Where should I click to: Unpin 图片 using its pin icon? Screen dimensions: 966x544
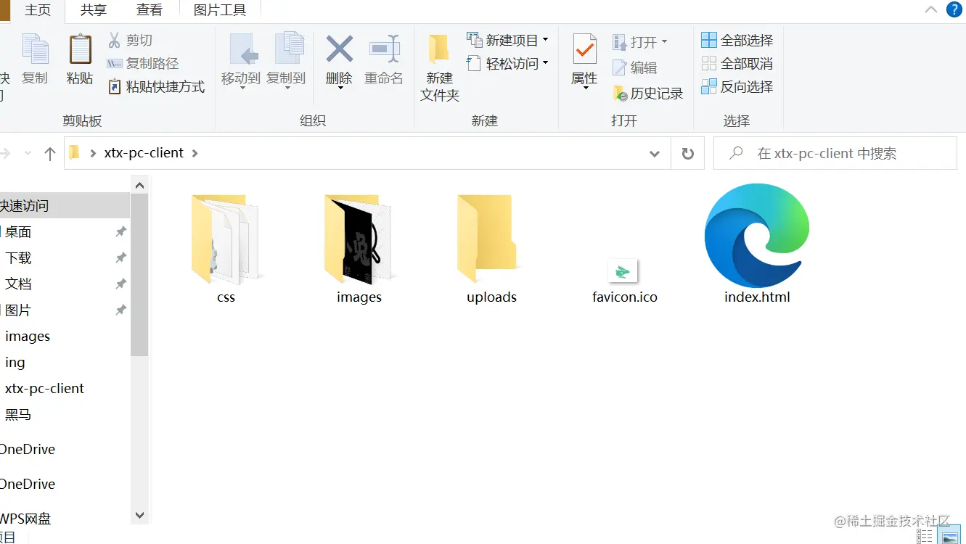click(120, 310)
